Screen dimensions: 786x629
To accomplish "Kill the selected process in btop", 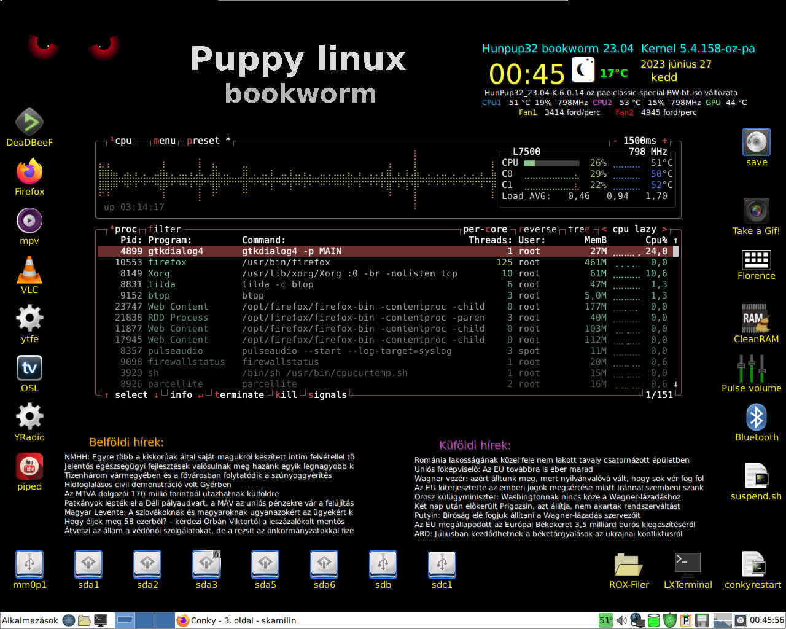I will point(286,395).
